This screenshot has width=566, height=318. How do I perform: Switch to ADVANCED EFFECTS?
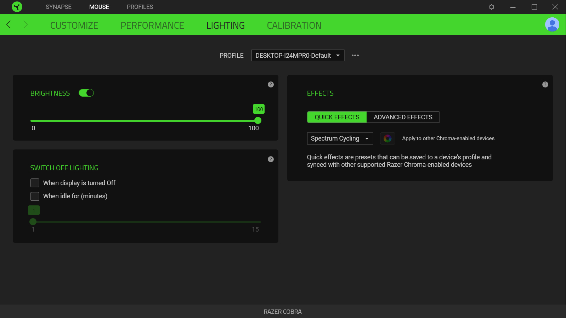[403, 117]
